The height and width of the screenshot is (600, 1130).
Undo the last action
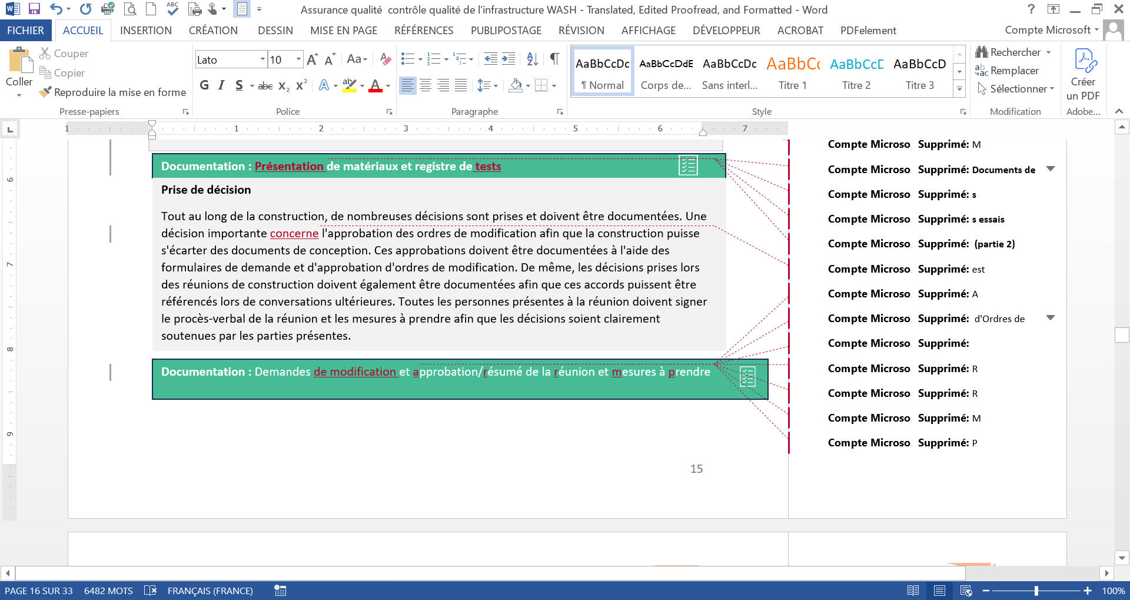pyautogui.click(x=56, y=9)
